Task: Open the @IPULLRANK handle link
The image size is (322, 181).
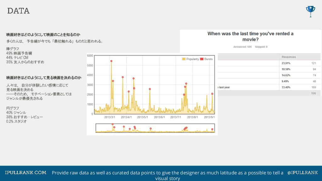Action: coord(303,173)
